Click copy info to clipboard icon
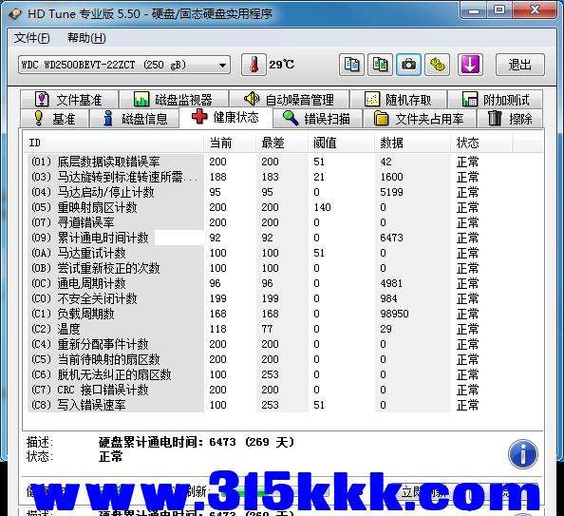This screenshot has height=516, width=564. point(351,65)
